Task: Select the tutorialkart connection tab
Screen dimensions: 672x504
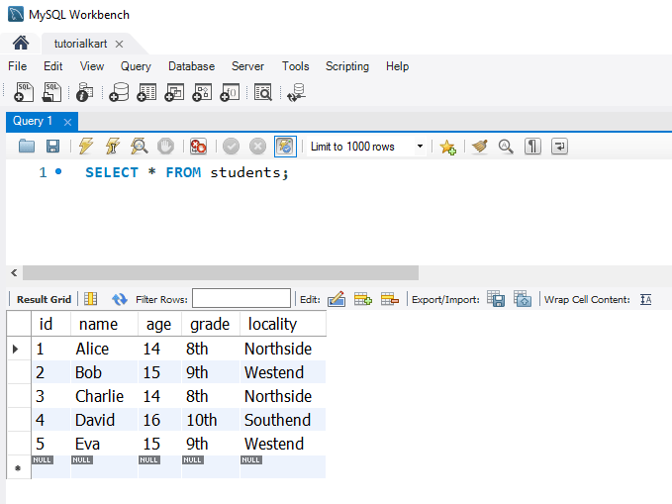Action: click(x=80, y=44)
